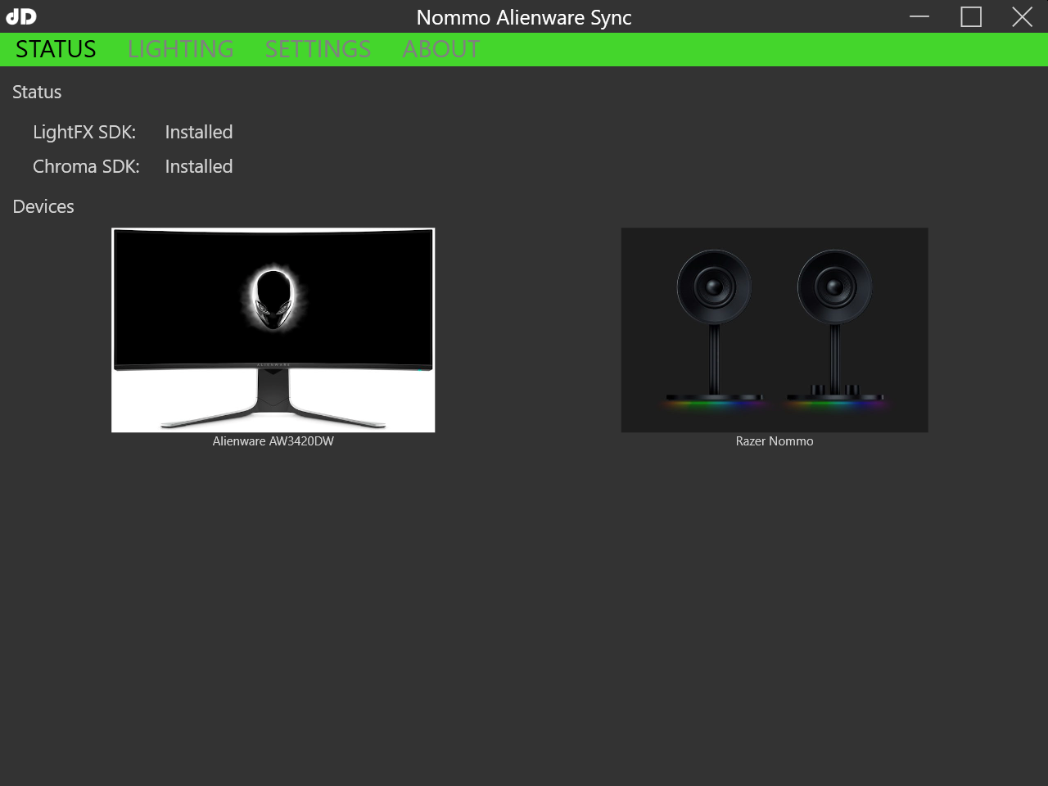Viewport: 1048px width, 786px height.
Task: Go to the ABOUT tab
Action: tap(441, 49)
